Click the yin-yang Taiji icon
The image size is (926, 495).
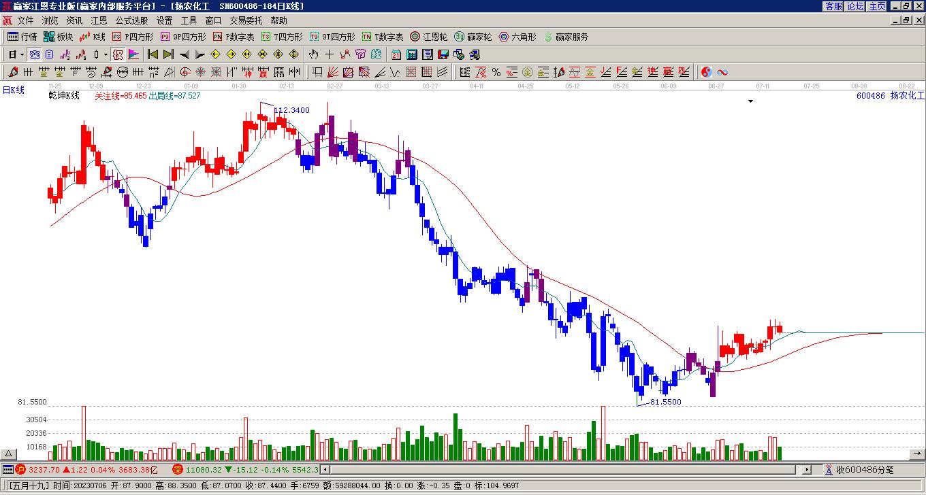707,72
